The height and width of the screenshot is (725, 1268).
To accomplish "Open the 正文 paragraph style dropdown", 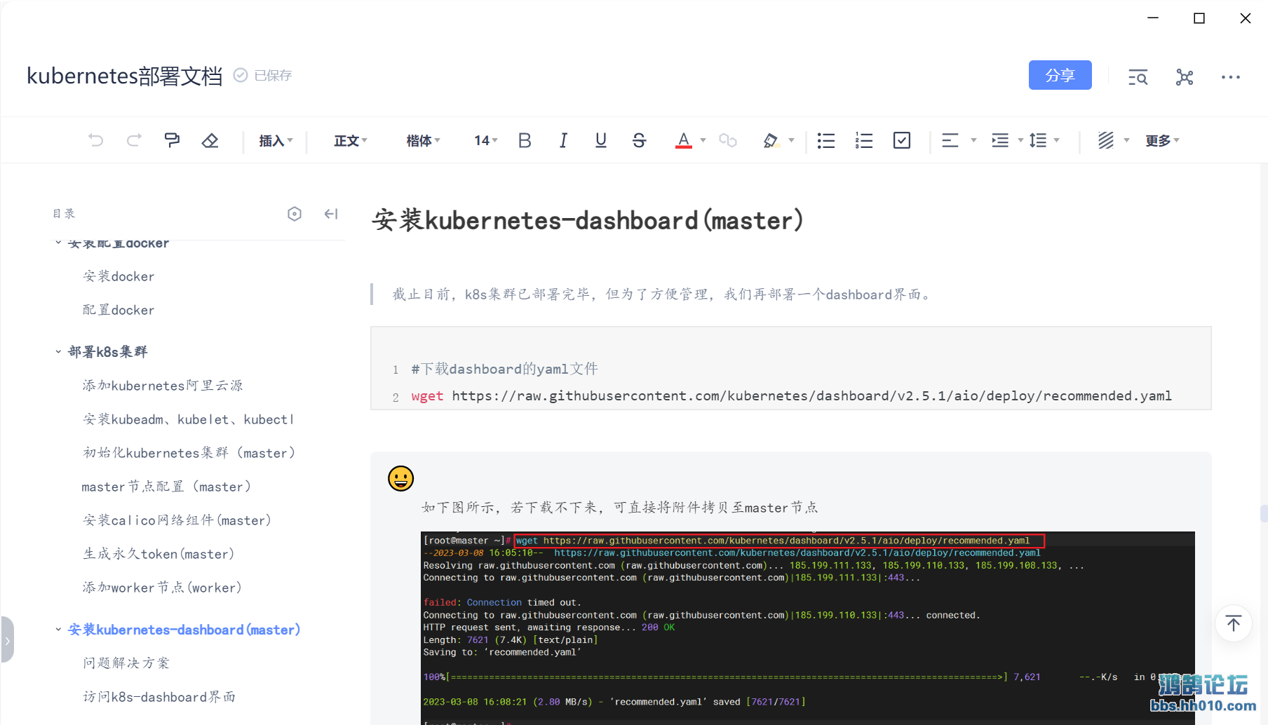I will [x=351, y=141].
